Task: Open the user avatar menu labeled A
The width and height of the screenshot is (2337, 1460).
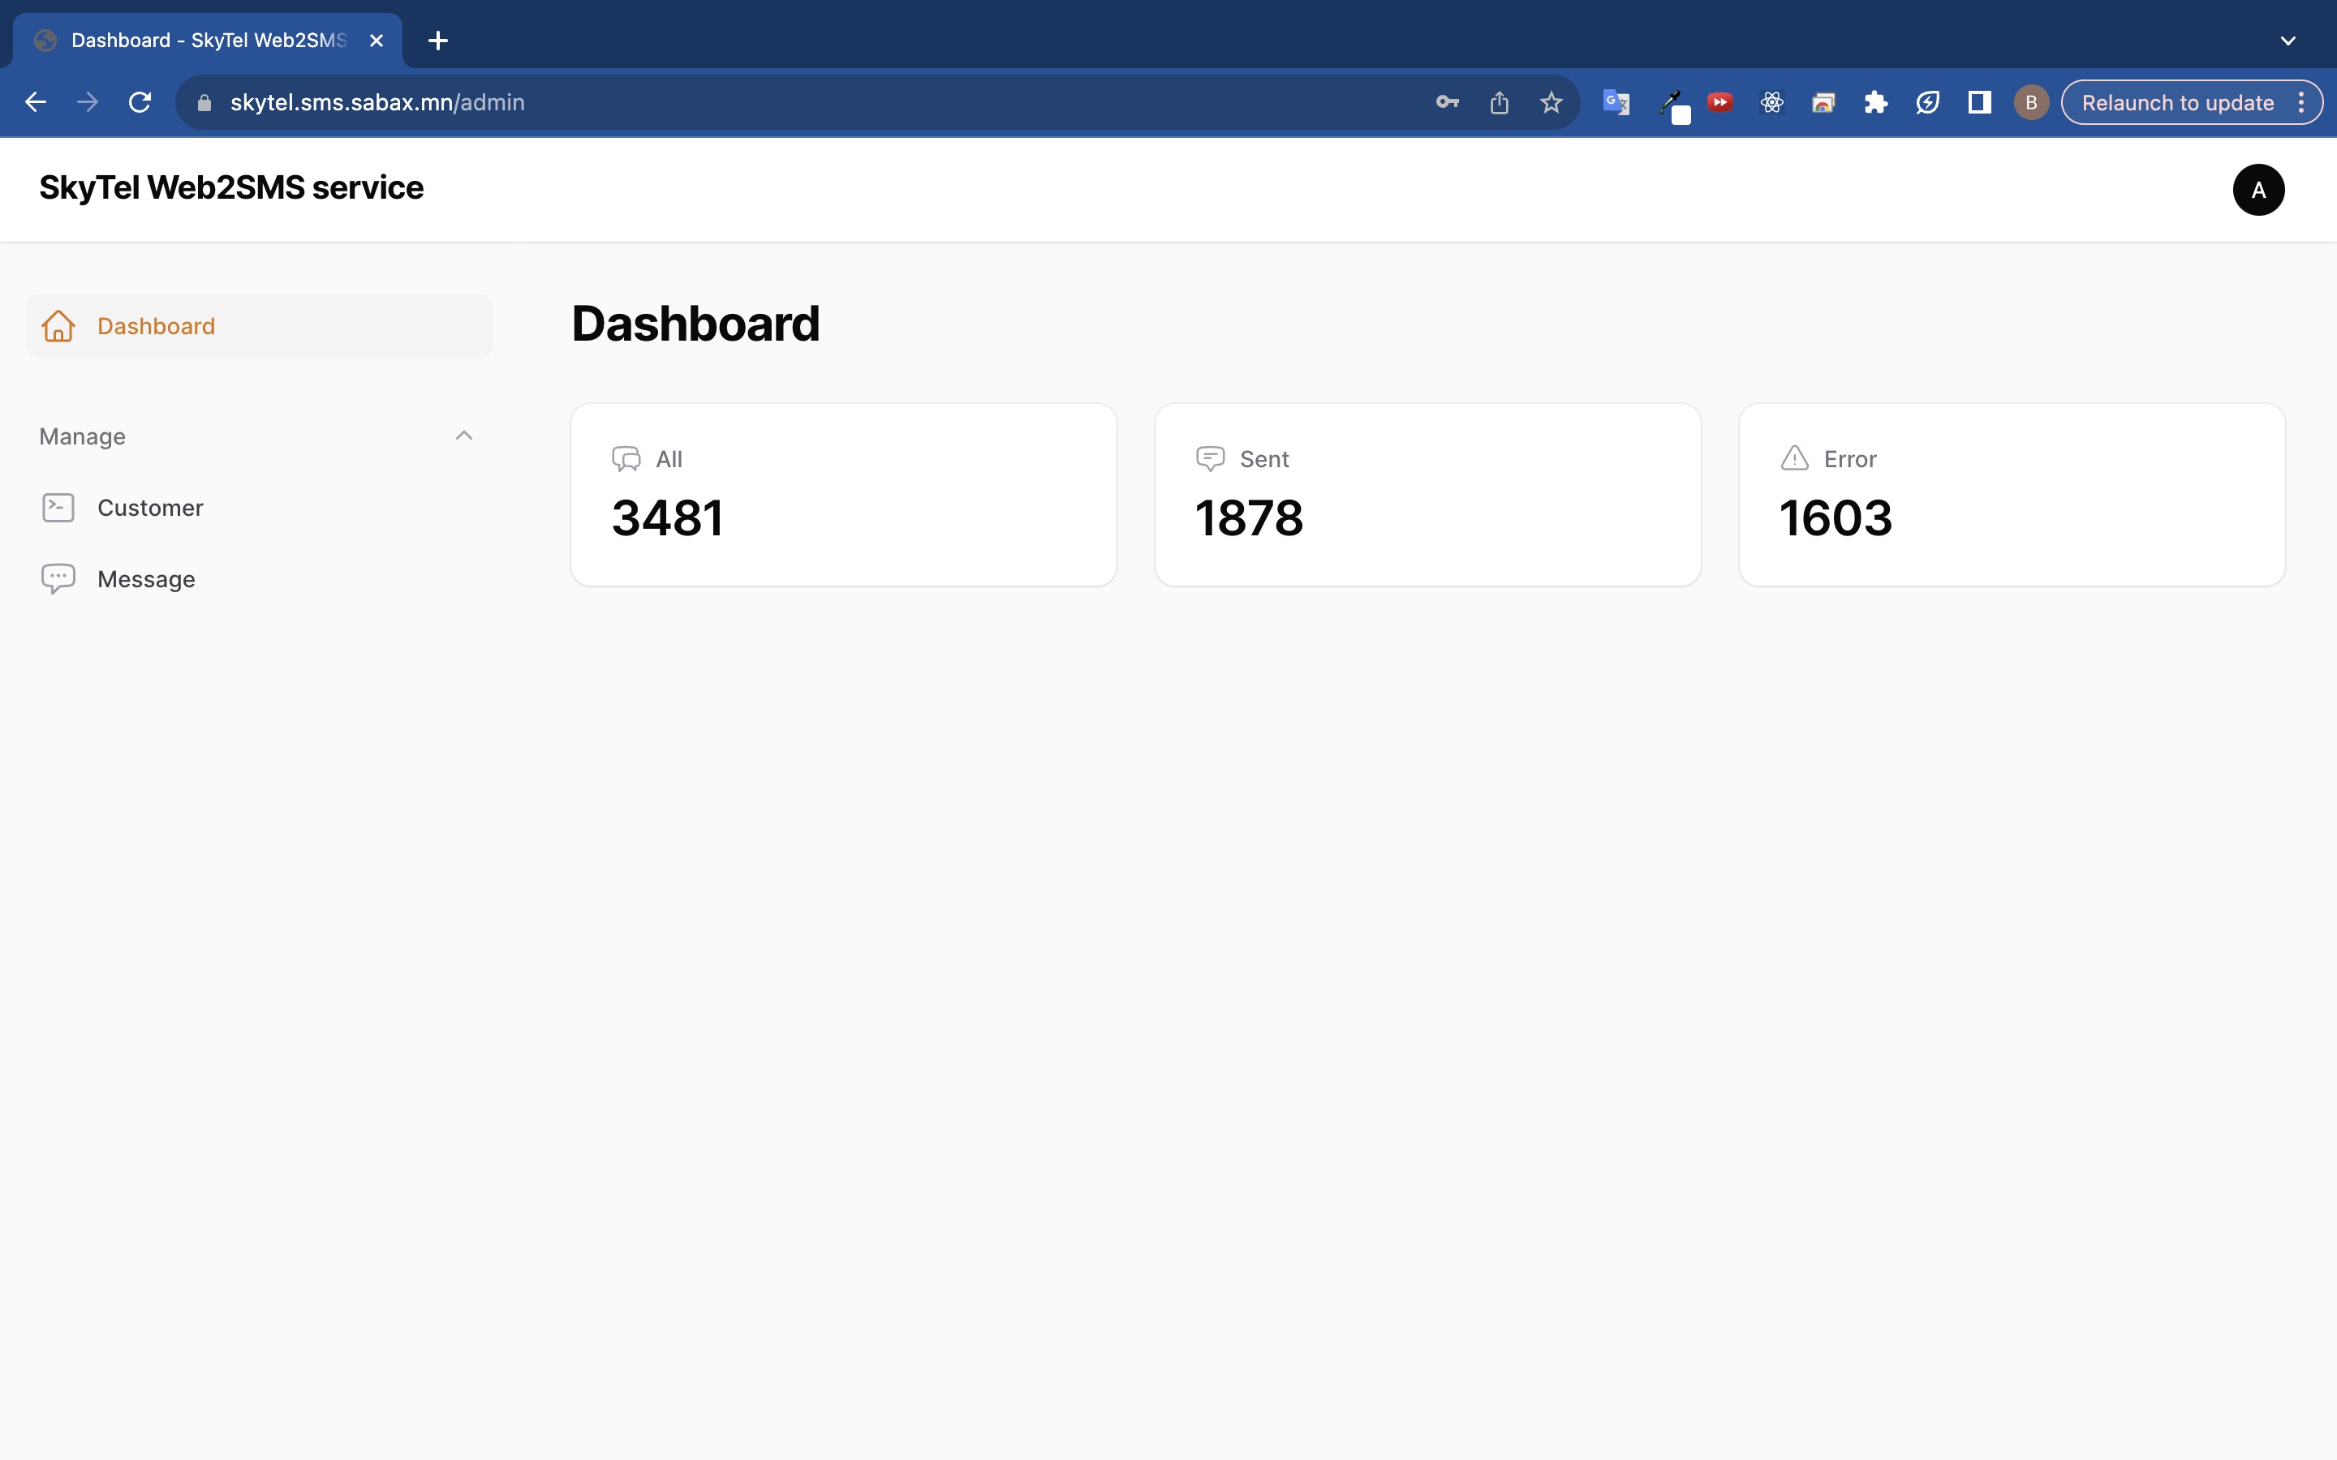Action: coord(2257,189)
